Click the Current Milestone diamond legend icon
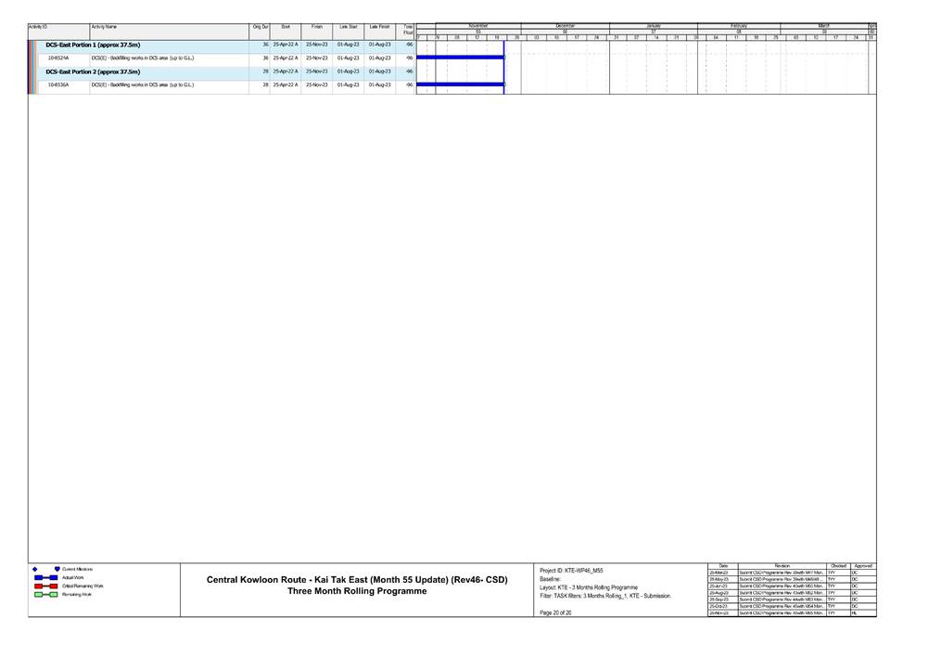Screen dimensions: 929x657 tap(35, 569)
